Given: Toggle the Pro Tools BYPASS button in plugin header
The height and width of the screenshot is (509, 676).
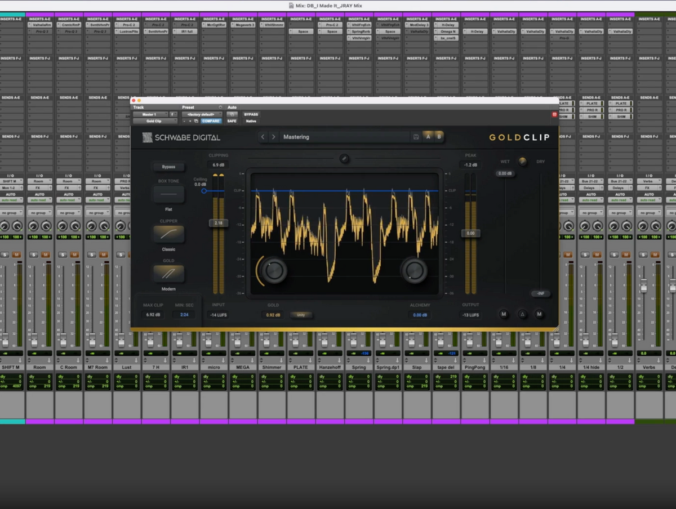Looking at the screenshot, I should (251, 114).
